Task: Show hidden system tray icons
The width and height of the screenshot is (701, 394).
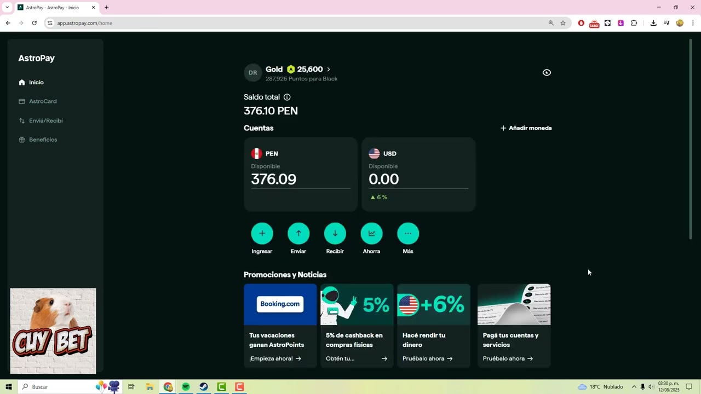Action: pos(634,387)
